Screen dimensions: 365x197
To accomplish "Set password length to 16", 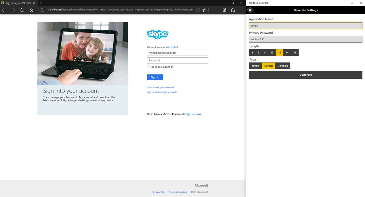I will 279,52.
